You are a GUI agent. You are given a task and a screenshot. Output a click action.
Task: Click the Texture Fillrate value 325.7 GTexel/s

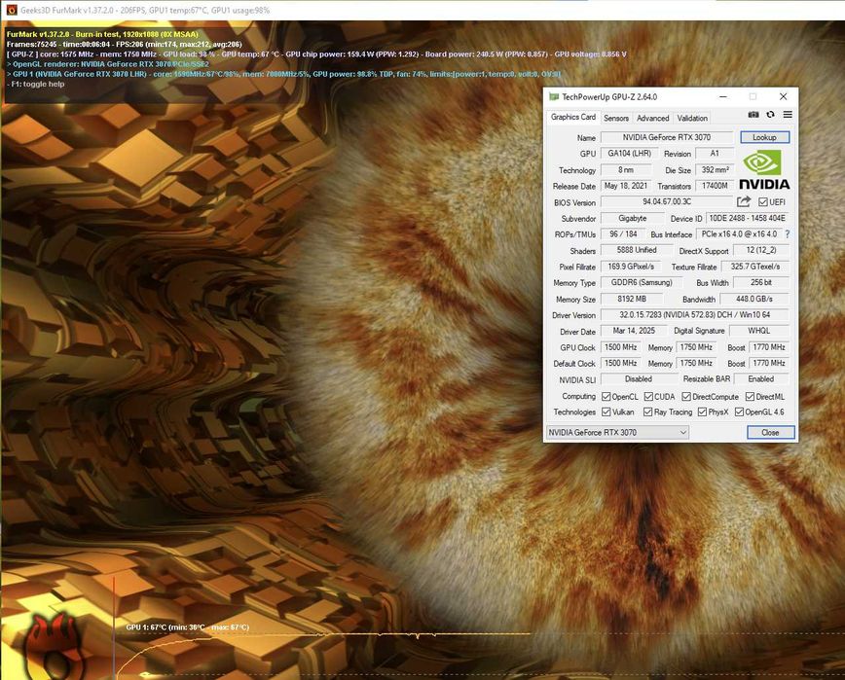[755, 267]
